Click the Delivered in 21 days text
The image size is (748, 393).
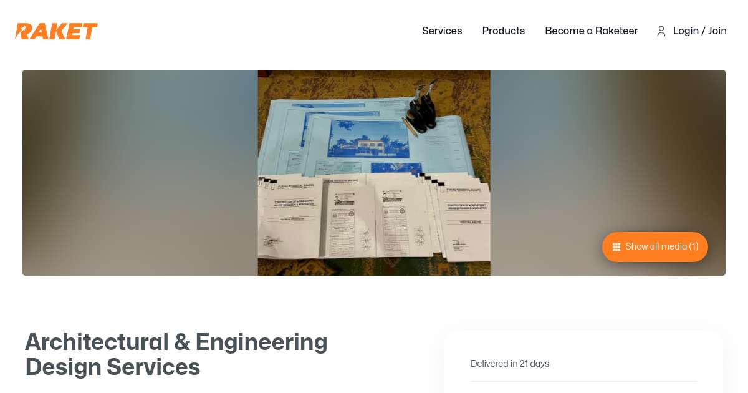tap(510, 364)
